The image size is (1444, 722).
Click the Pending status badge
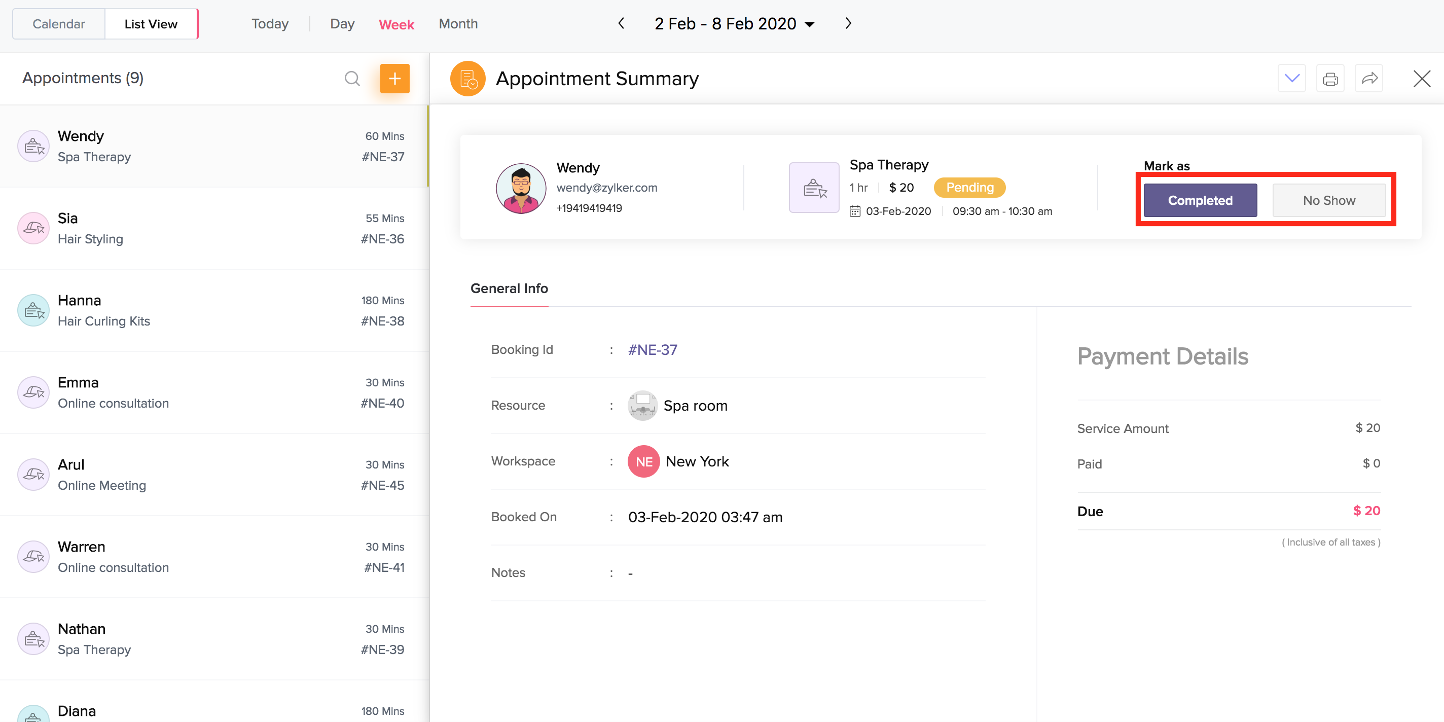(969, 187)
